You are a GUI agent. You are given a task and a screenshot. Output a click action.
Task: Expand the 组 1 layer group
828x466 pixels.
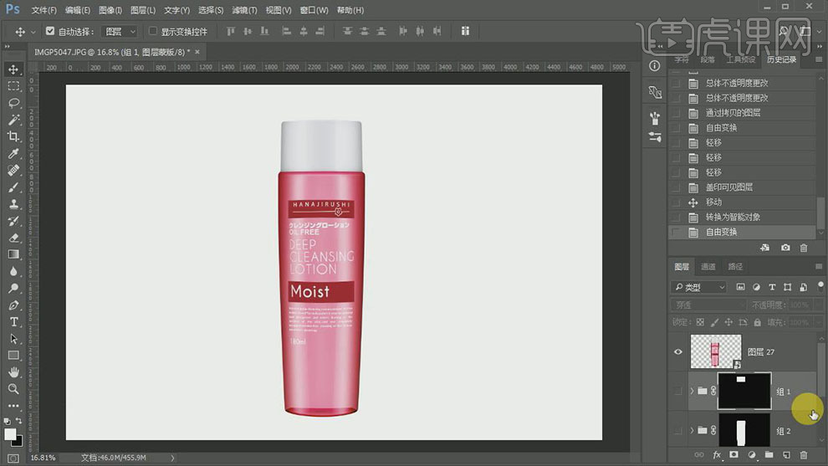coord(692,391)
